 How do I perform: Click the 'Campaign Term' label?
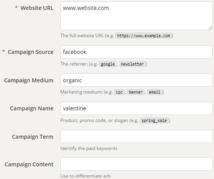click(33, 137)
